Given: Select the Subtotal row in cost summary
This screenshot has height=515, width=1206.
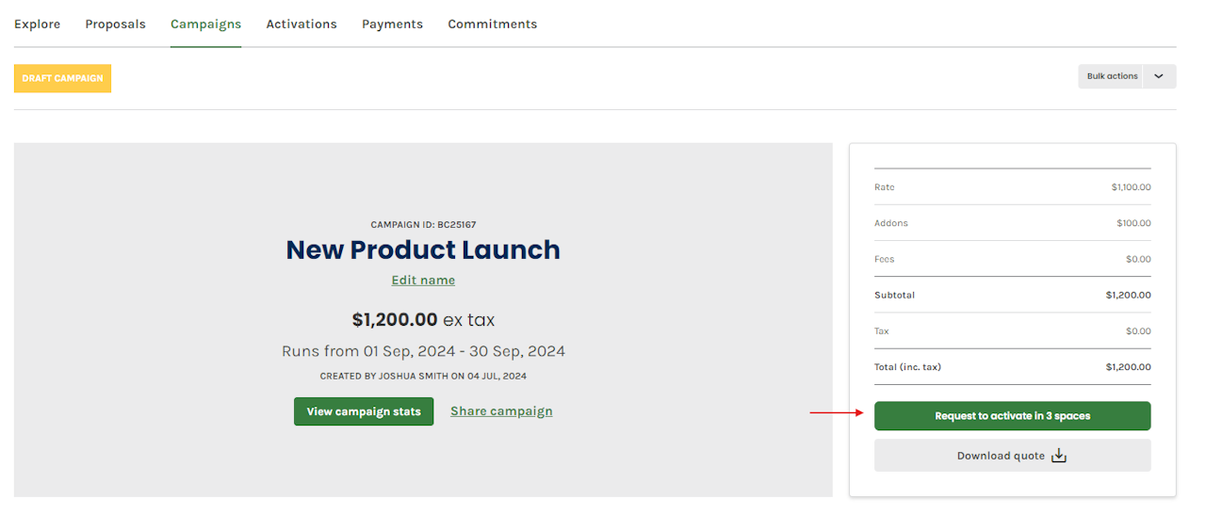Looking at the screenshot, I should [1012, 295].
